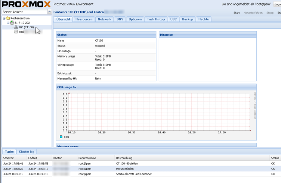Switch to the Cluster log tab
Screen dimensions: 281x183
pos(27,152)
